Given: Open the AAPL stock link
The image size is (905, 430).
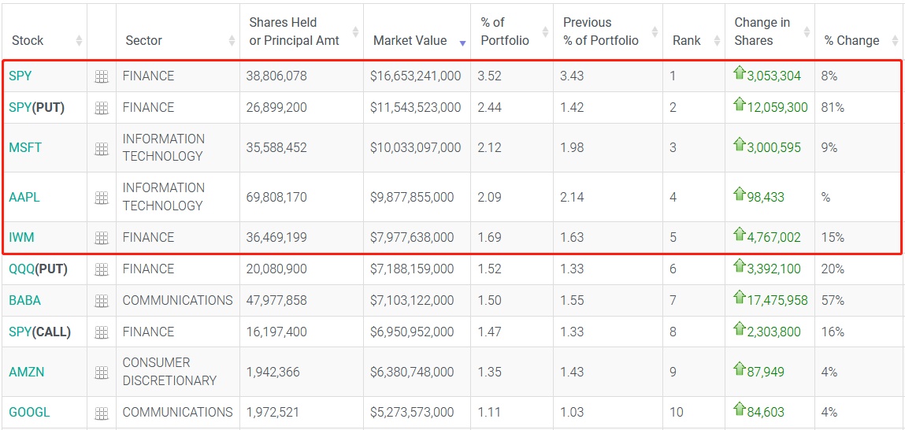Looking at the screenshot, I should pos(24,198).
